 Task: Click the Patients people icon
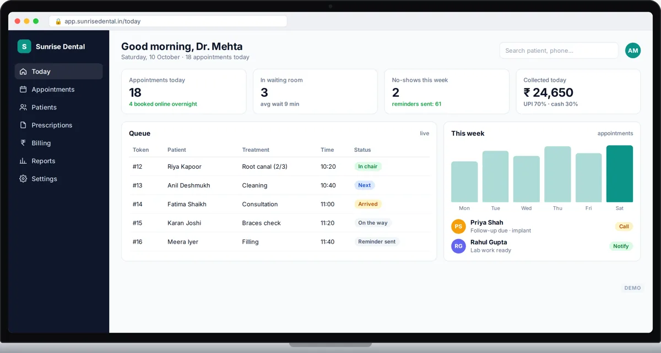(23, 107)
